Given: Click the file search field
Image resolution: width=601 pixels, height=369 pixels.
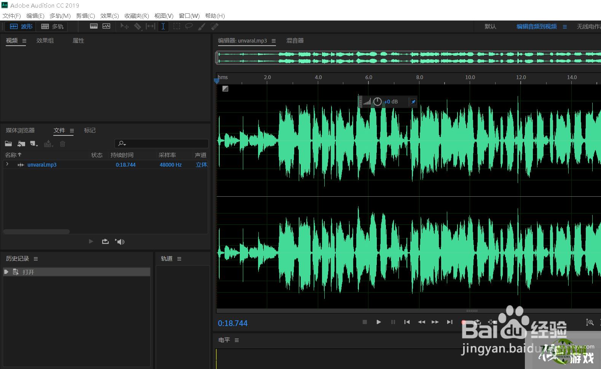Looking at the screenshot, I should [161, 143].
